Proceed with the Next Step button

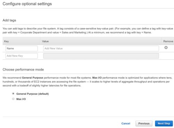pos(164,124)
